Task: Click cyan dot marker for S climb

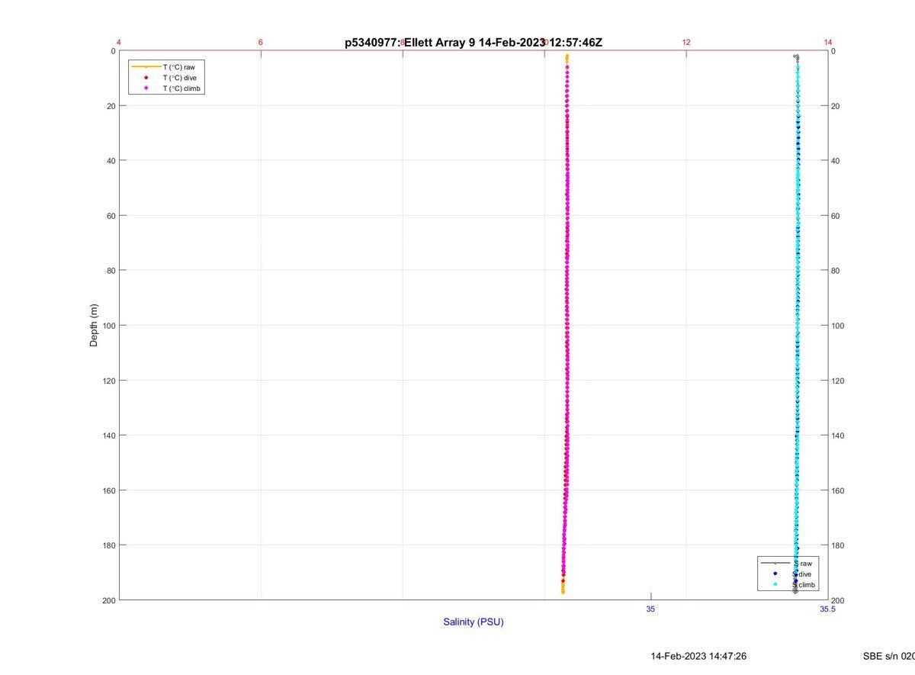Action: pyautogui.click(x=775, y=585)
